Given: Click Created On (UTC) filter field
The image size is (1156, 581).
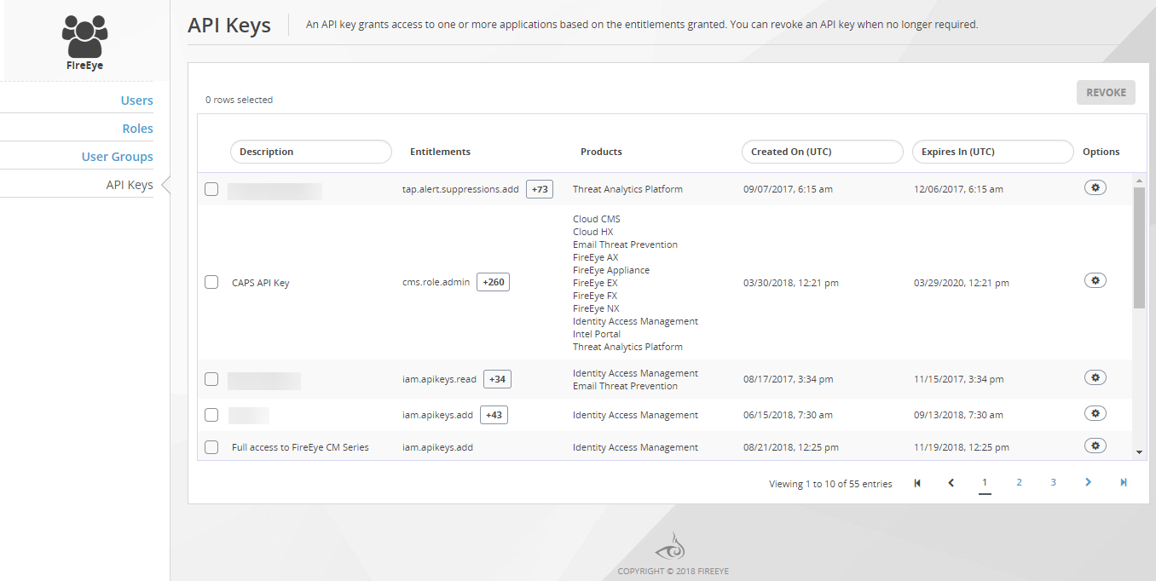Looking at the screenshot, I should pyautogui.click(x=823, y=152).
